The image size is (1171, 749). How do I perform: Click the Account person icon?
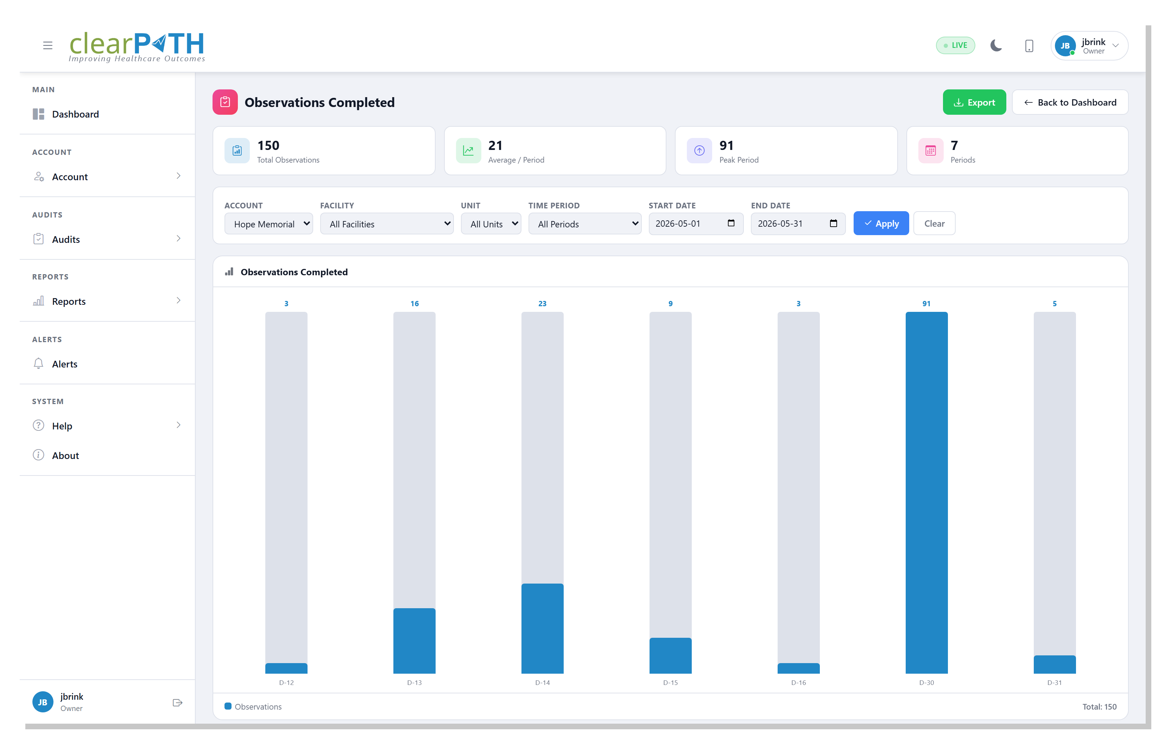[x=39, y=177]
